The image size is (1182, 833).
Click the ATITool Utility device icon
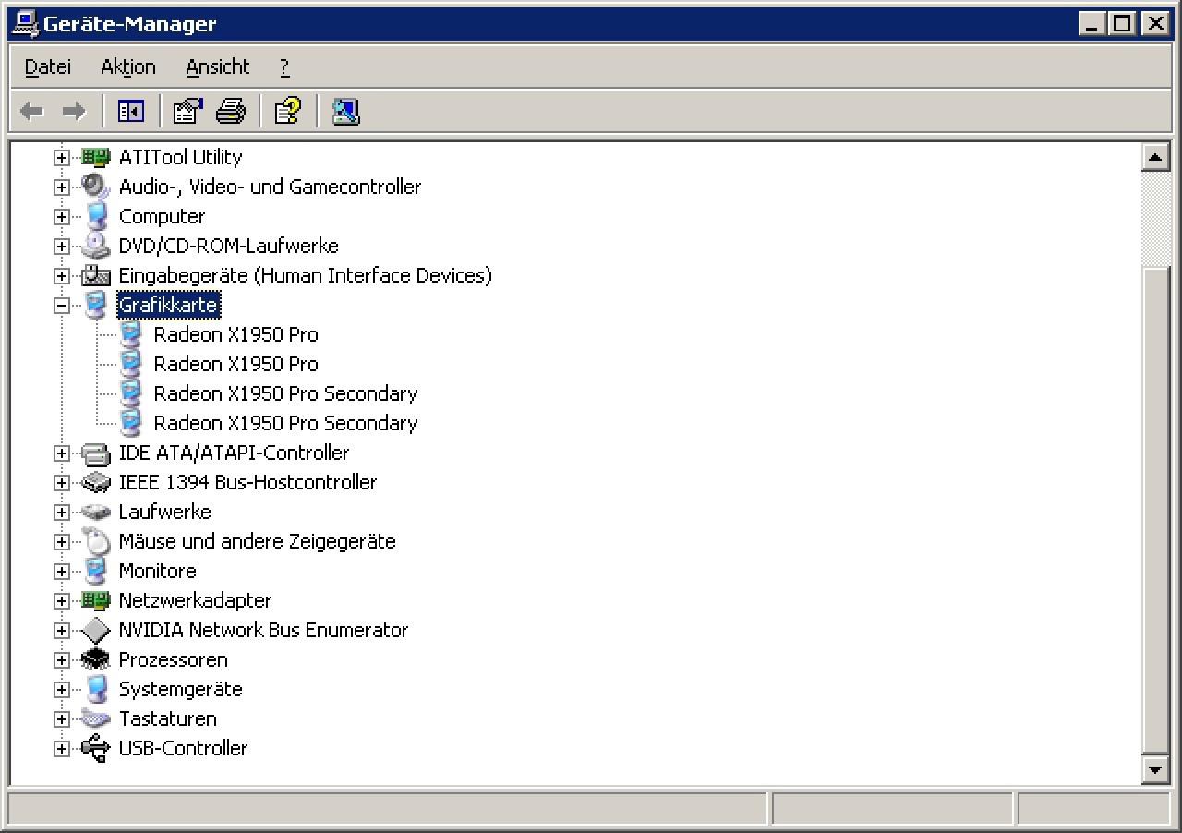click(x=95, y=157)
